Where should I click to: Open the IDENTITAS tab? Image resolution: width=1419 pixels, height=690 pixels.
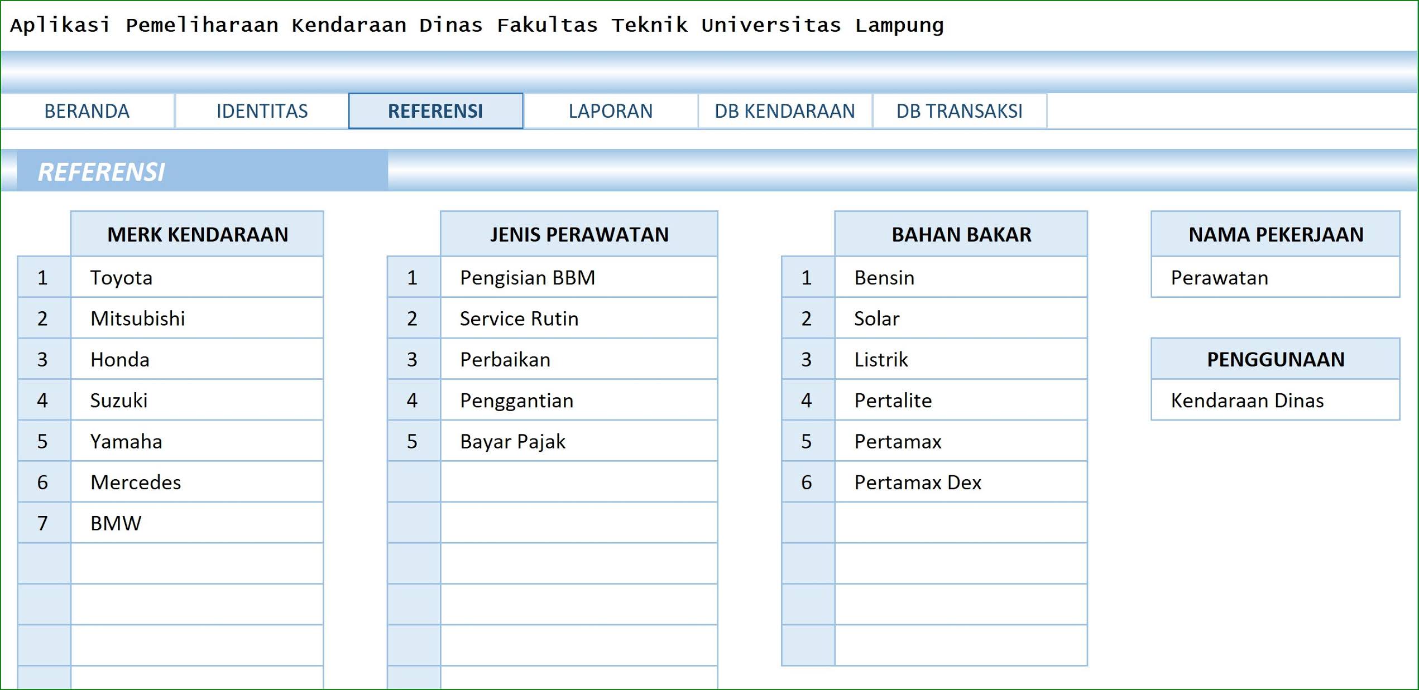point(261,110)
